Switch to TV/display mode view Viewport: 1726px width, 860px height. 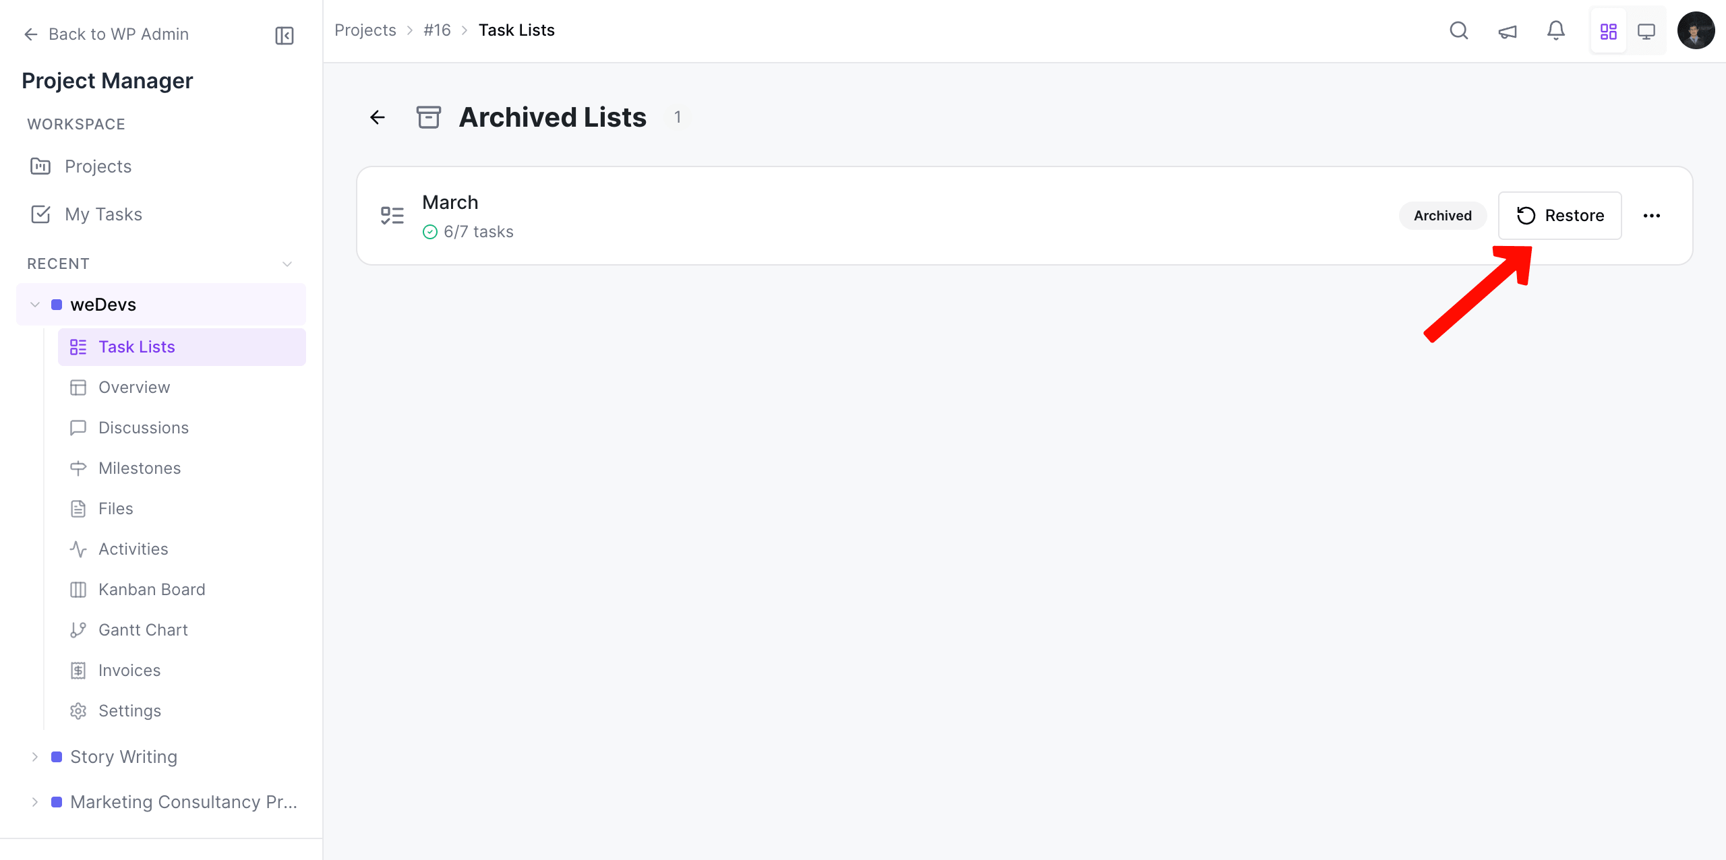coord(1647,30)
